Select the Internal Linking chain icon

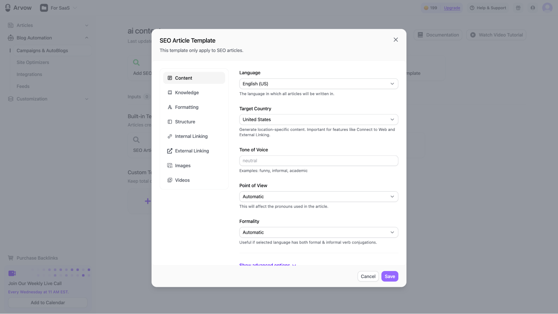tap(169, 136)
